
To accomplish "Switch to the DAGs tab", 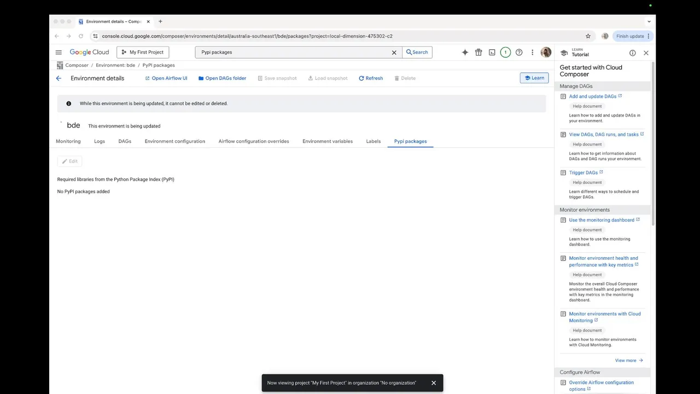I will tap(125, 141).
